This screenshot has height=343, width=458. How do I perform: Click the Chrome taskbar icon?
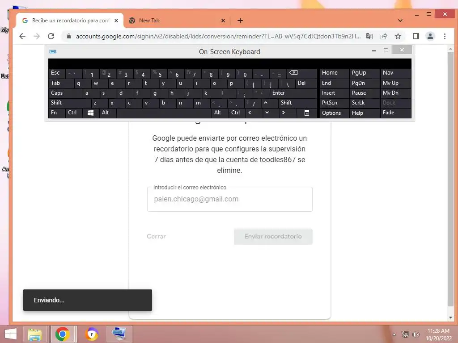click(x=62, y=334)
